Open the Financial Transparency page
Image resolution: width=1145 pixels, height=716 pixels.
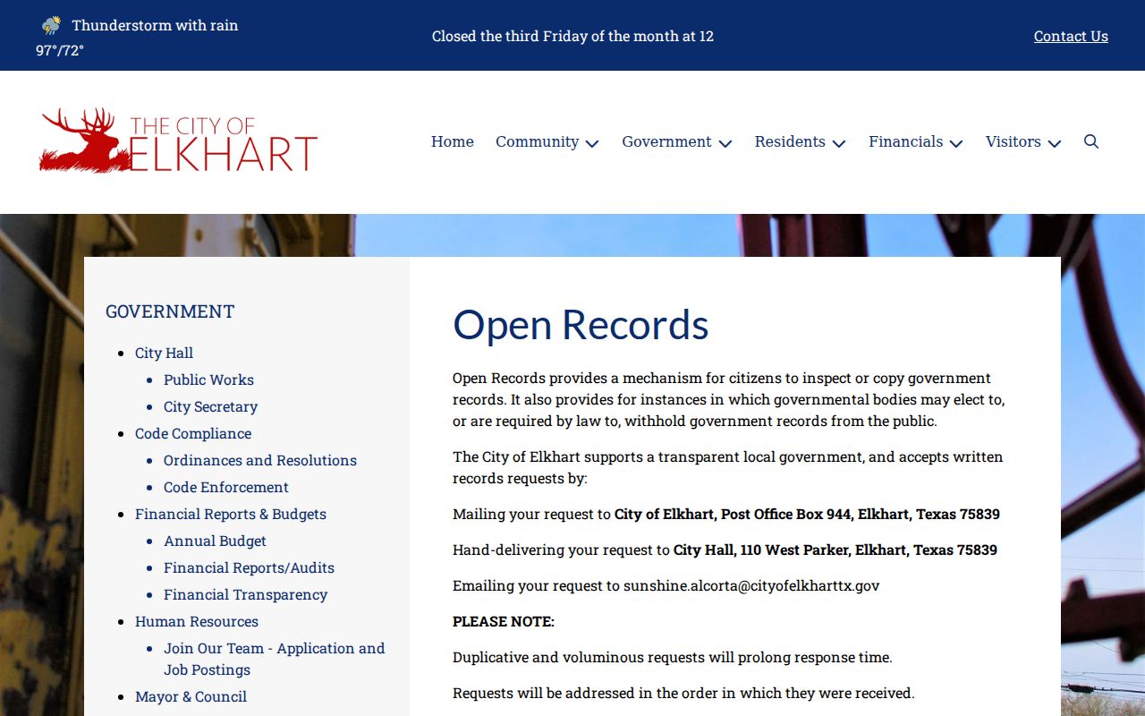coord(245,594)
